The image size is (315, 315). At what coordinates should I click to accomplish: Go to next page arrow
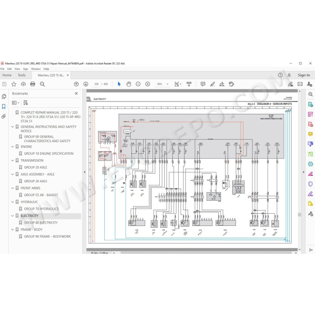(86, 84)
